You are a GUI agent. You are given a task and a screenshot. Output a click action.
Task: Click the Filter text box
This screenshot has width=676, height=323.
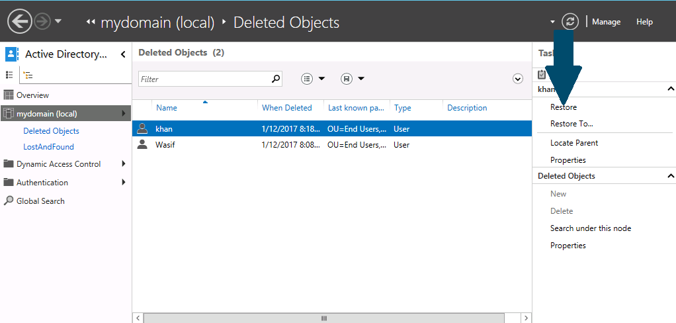click(x=210, y=79)
